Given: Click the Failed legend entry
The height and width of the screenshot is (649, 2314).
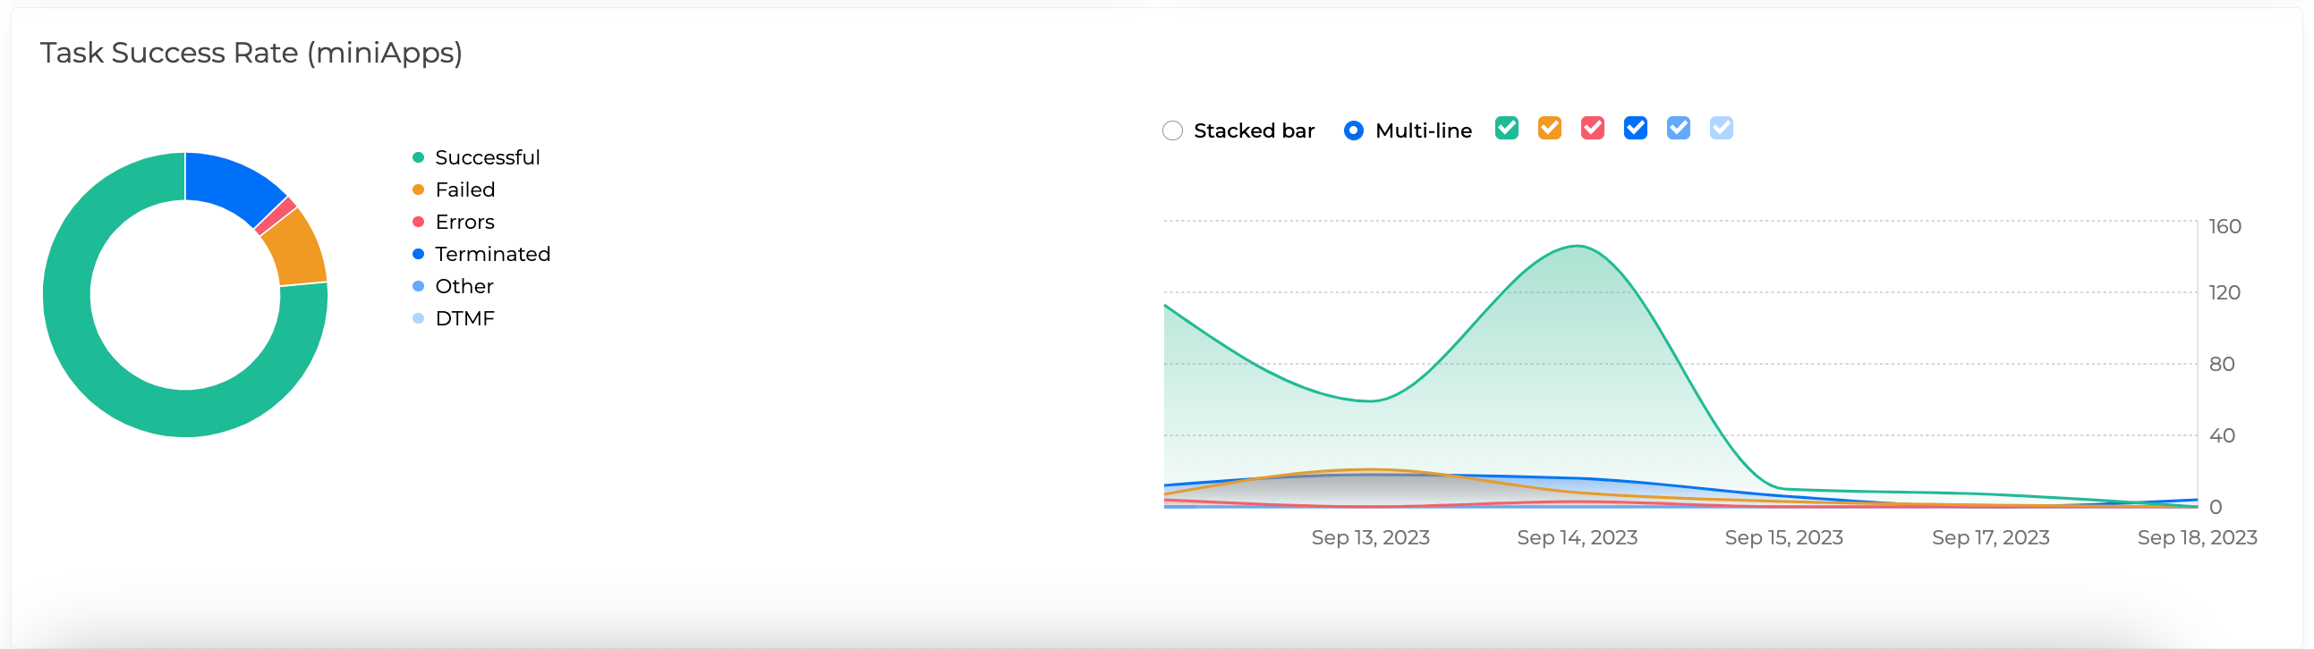Looking at the screenshot, I should tap(464, 190).
